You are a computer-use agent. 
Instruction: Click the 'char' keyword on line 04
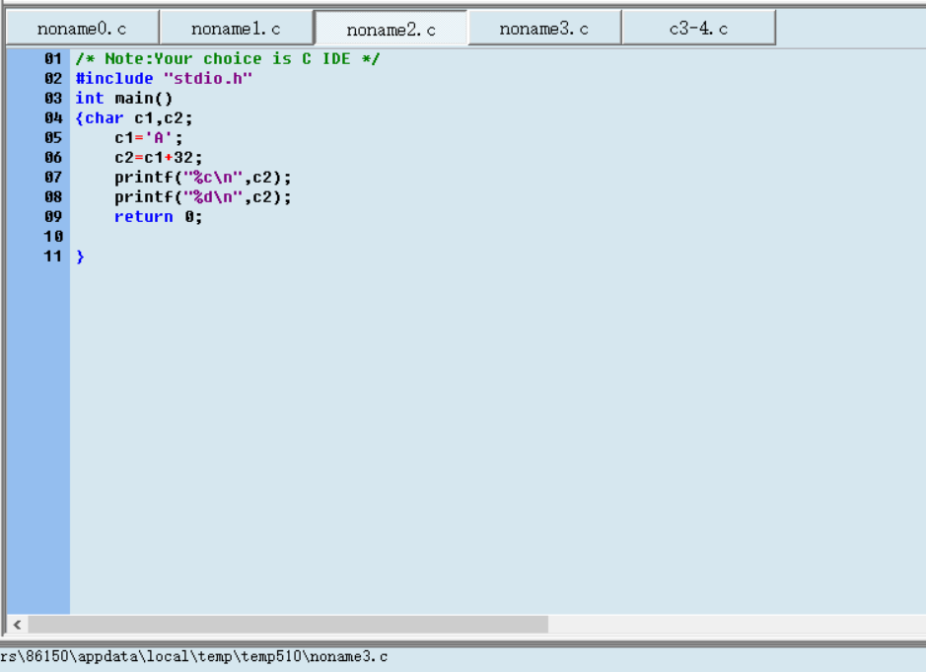[x=105, y=117]
